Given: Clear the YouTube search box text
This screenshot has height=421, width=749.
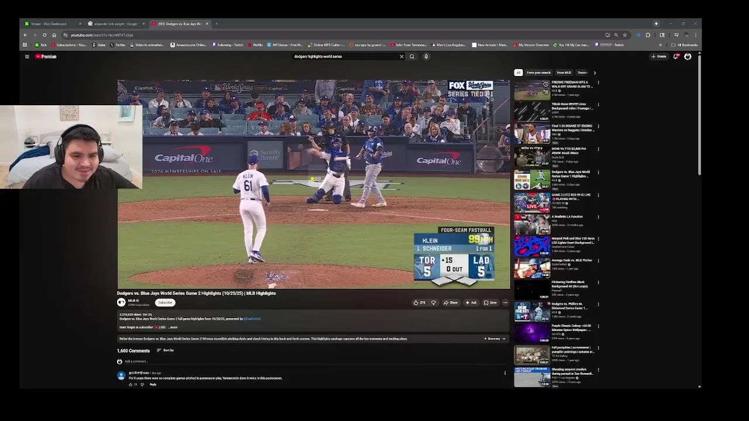Looking at the screenshot, I should 401,57.
